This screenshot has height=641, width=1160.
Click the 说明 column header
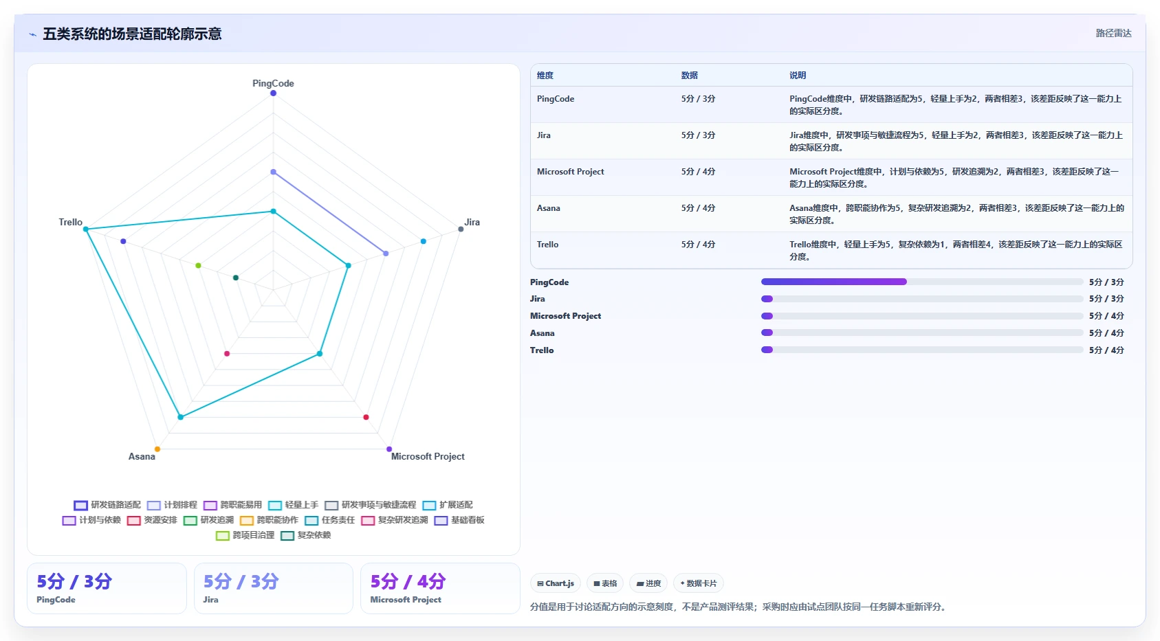tap(798, 76)
